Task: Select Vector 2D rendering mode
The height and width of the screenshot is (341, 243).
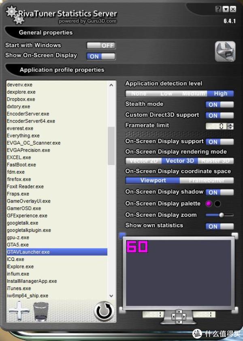Action: (143, 161)
